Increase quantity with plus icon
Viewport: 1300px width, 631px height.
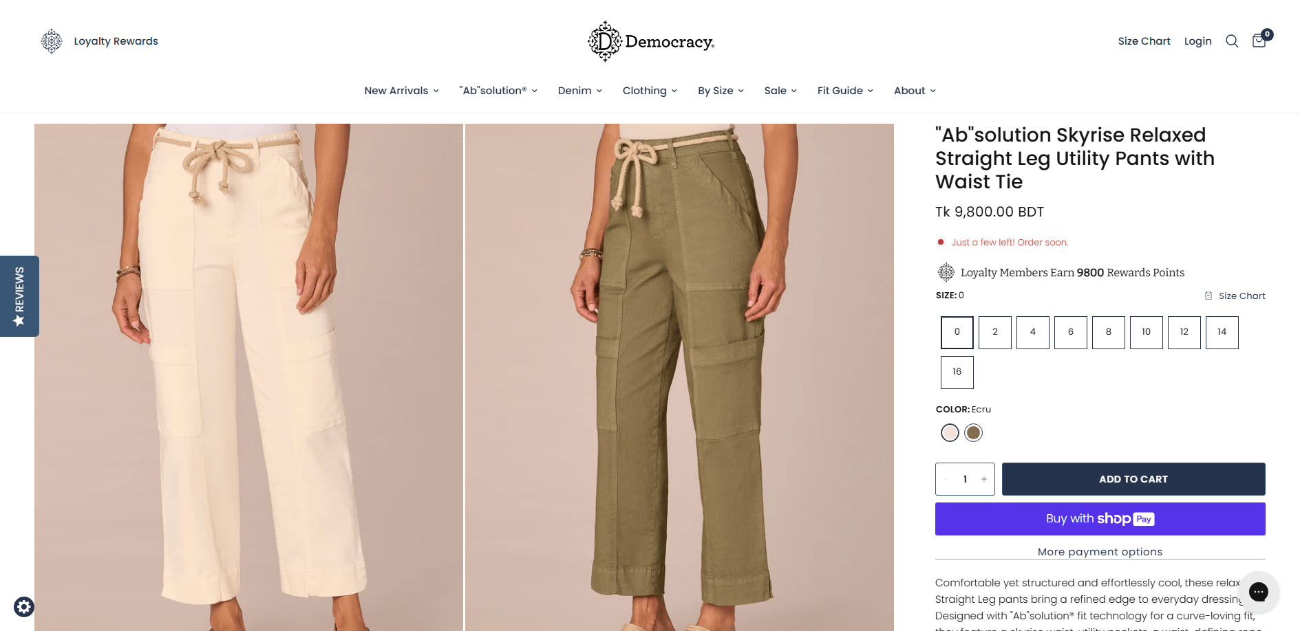pos(984,479)
